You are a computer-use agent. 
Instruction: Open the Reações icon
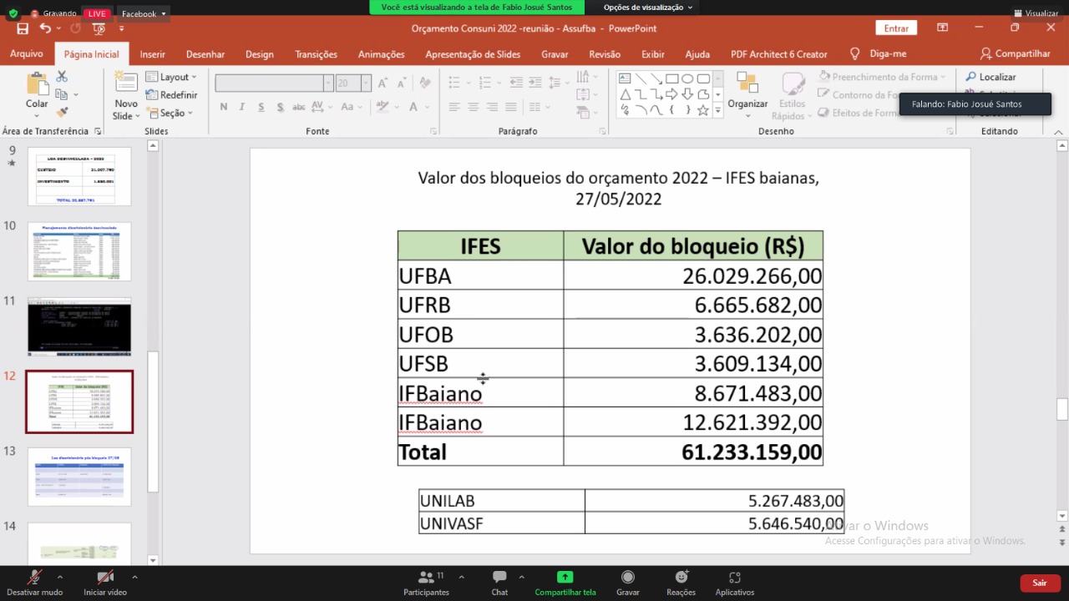click(x=681, y=583)
